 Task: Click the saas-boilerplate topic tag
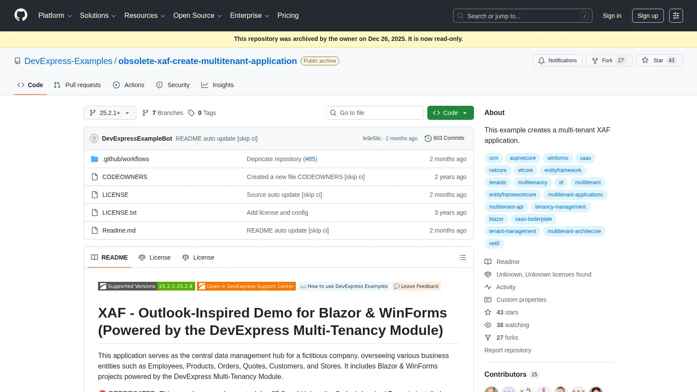533,219
